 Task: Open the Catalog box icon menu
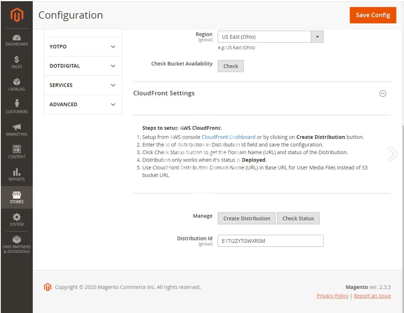[x=17, y=84]
